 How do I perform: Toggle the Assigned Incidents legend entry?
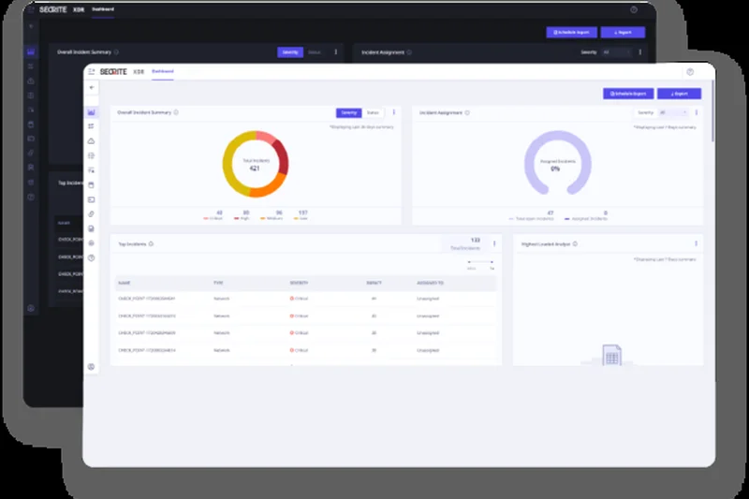point(586,219)
